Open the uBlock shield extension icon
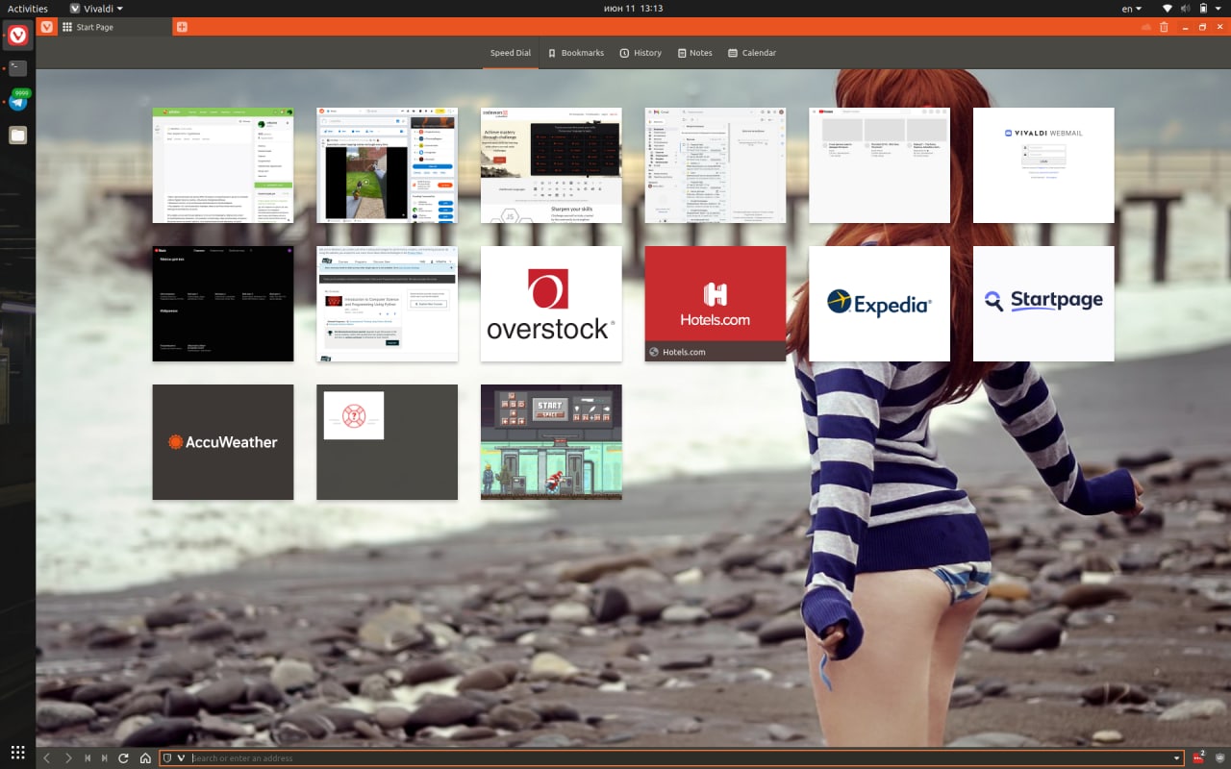The height and width of the screenshot is (769, 1231). (1219, 757)
